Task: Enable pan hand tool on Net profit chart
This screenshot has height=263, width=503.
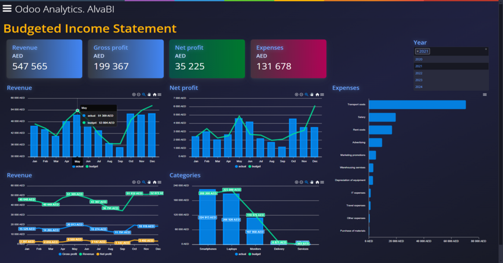Action: coord(311,94)
